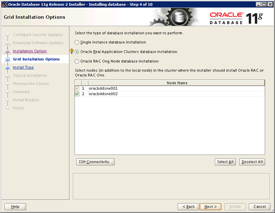
Task: Close the installer window
Action: 270,4
